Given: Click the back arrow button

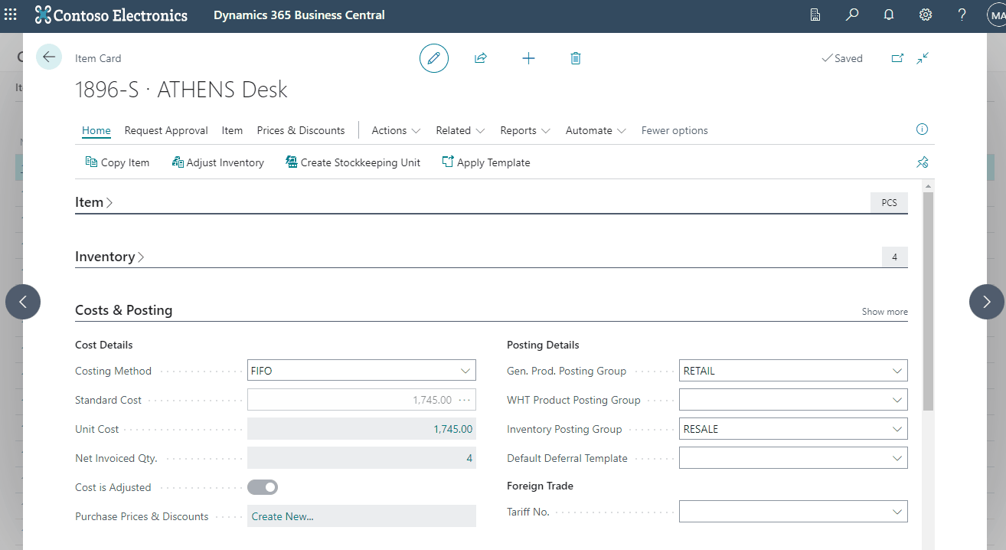Looking at the screenshot, I should (49, 57).
